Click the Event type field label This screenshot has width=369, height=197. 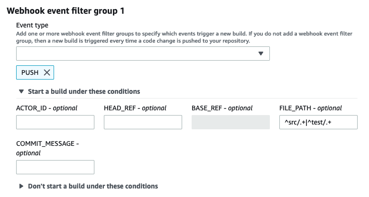pos(32,25)
